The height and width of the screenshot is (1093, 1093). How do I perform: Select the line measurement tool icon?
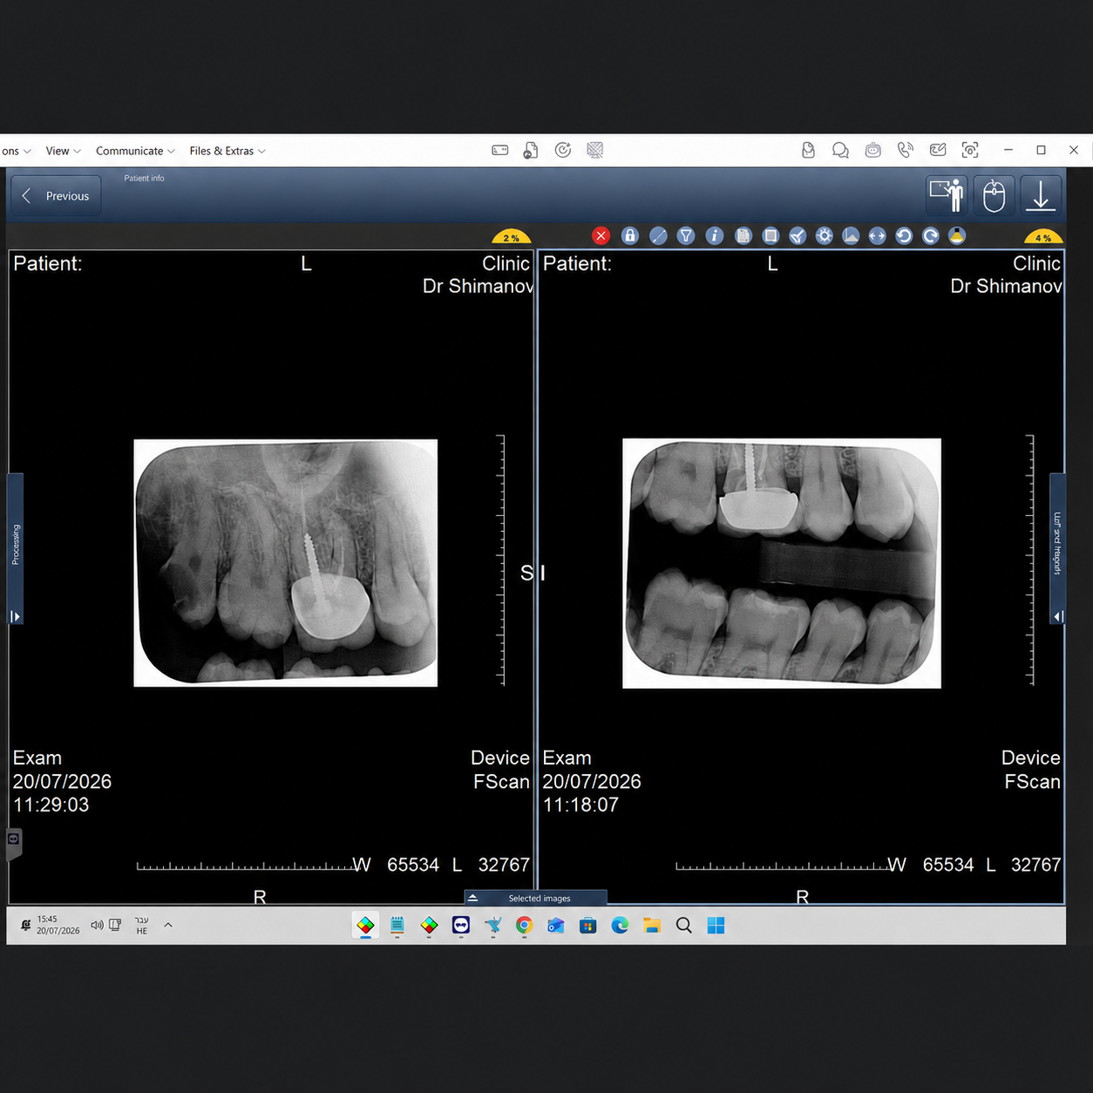click(658, 236)
